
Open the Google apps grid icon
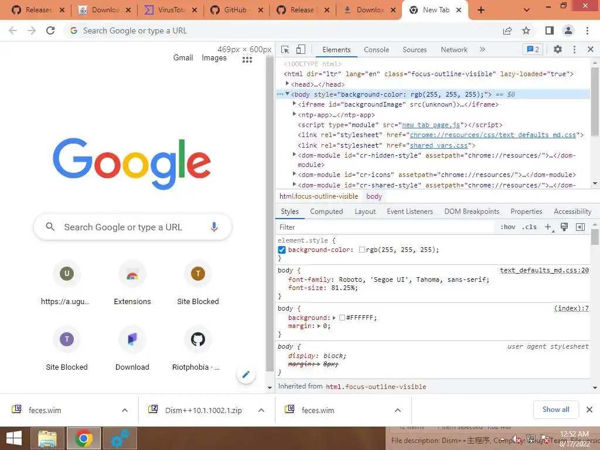tap(247, 59)
